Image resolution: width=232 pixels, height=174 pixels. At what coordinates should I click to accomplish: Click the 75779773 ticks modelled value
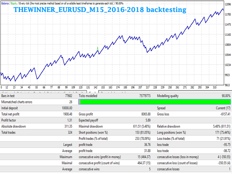145,96
